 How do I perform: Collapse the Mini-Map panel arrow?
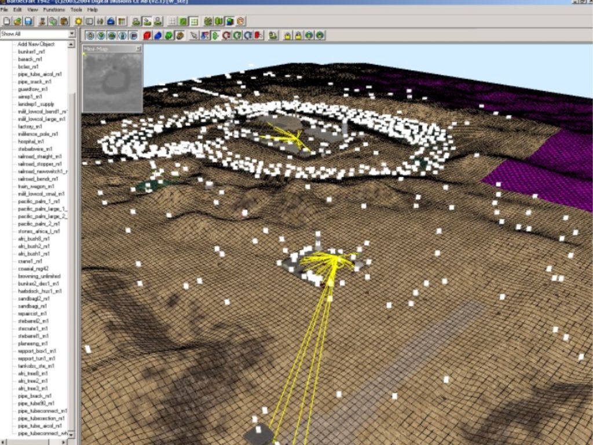[138, 49]
